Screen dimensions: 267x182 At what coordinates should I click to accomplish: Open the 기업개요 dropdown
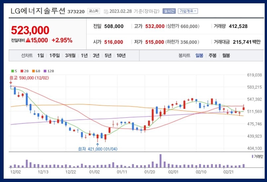pyautogui.click(x=188, y=11)
